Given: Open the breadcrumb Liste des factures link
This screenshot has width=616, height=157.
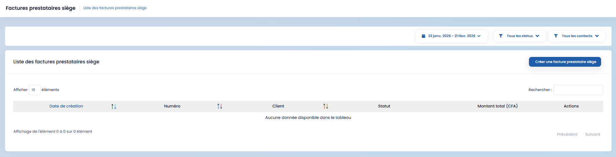Looking at the screenshot, I should click(115, 8).
